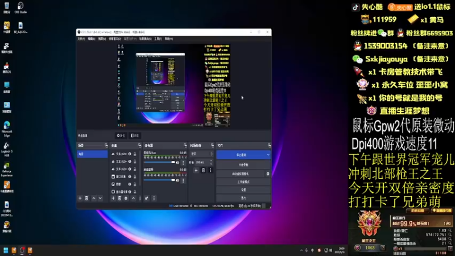
Task: Pop out the Transitions (转场特效) dock
Action: coord(212,146)
